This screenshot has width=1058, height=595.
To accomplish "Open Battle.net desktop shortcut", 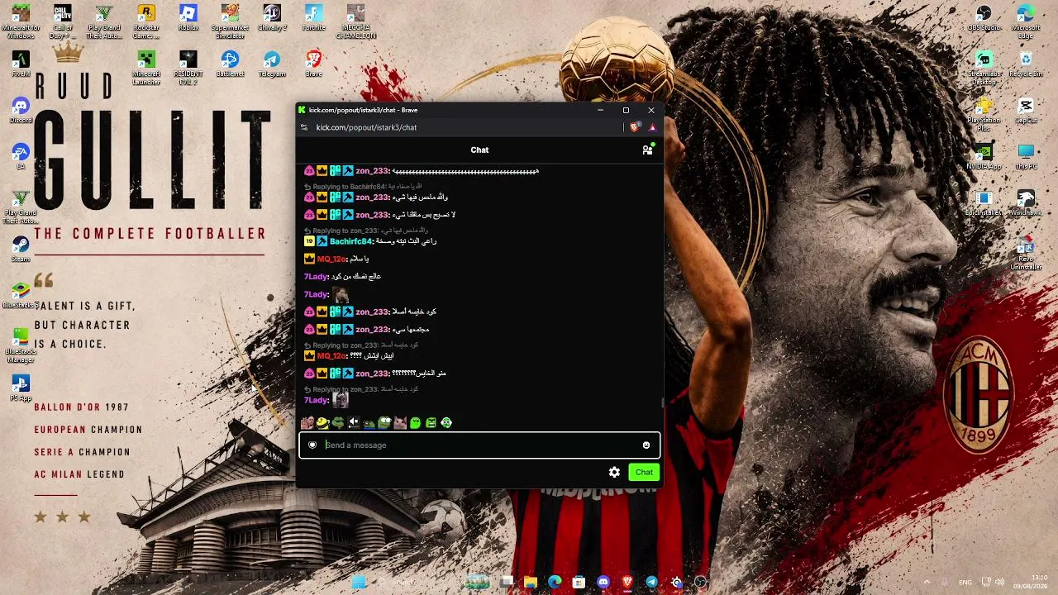I will coord(230,64).
